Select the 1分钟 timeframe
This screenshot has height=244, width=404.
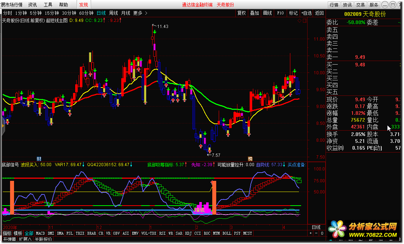pos(21,13)
